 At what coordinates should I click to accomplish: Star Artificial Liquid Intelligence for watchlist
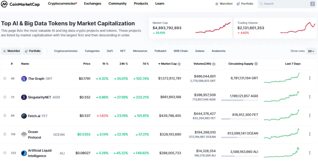(x=5, y=153)
